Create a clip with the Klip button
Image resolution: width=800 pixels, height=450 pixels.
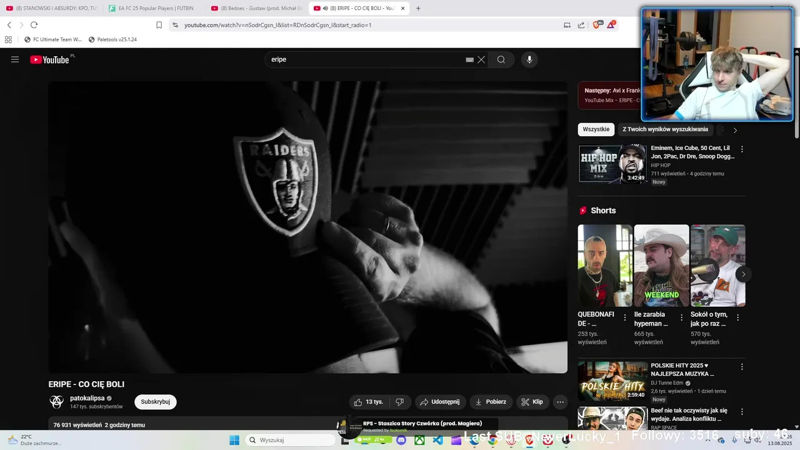(532, 402)
